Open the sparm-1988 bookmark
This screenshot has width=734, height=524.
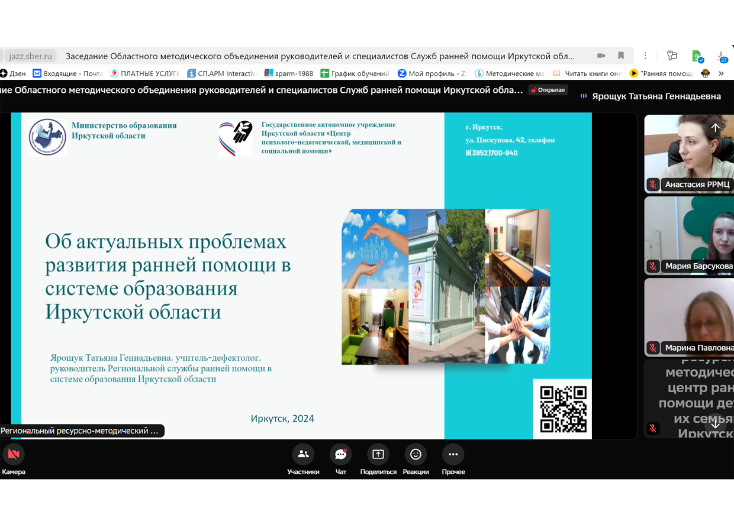point(289,73)
